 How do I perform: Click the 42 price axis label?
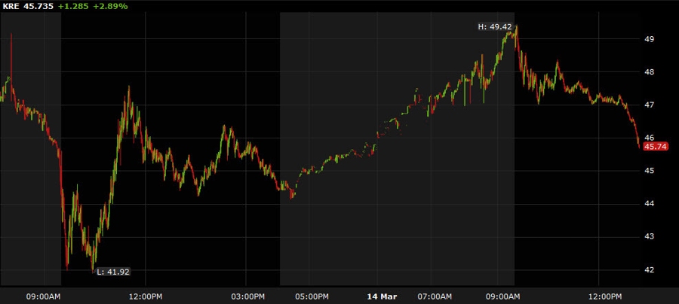pyautogui.click(x=649, y=269)
